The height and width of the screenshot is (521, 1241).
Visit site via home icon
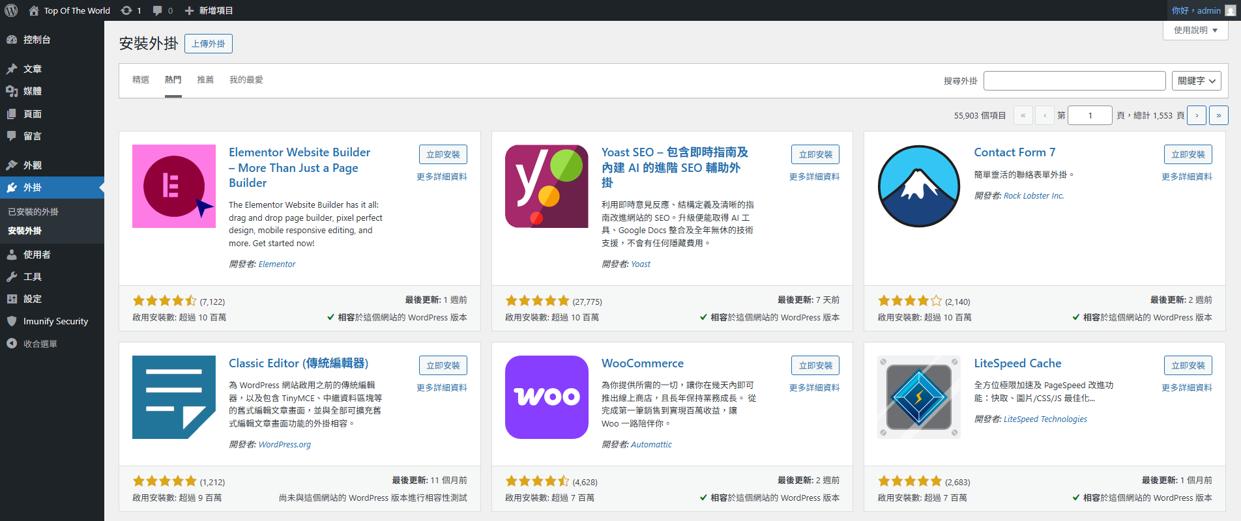tap(34, 10)
